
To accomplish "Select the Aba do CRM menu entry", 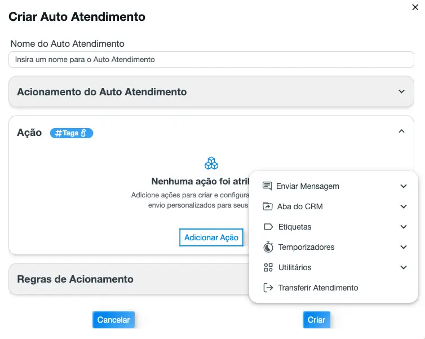I will tap(334, 206).
